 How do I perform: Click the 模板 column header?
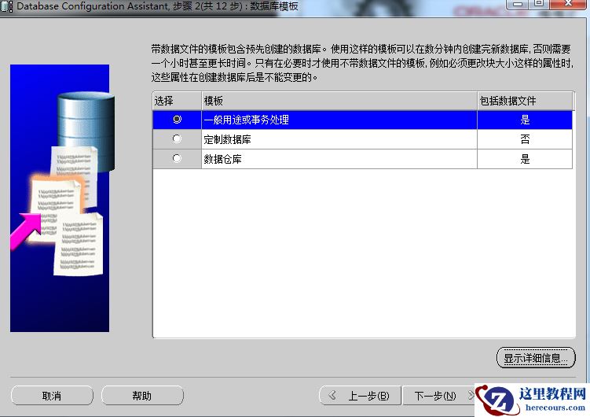pos(339,101)
